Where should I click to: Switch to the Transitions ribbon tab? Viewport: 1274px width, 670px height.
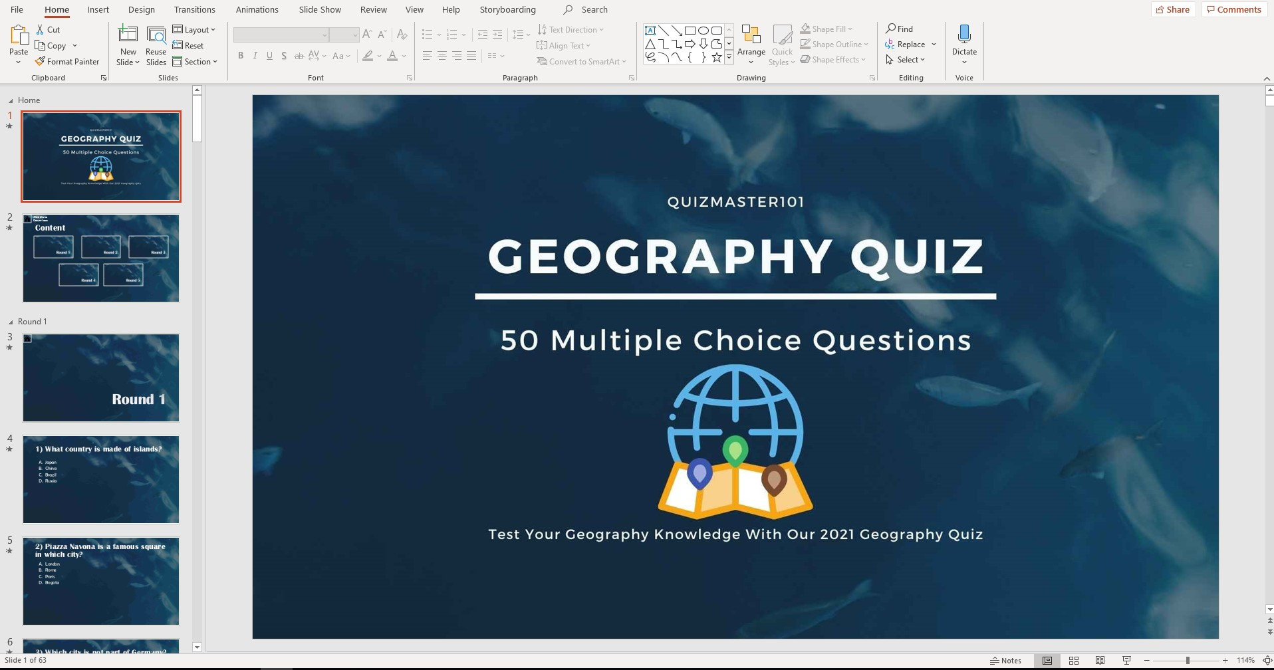[194, 9]
